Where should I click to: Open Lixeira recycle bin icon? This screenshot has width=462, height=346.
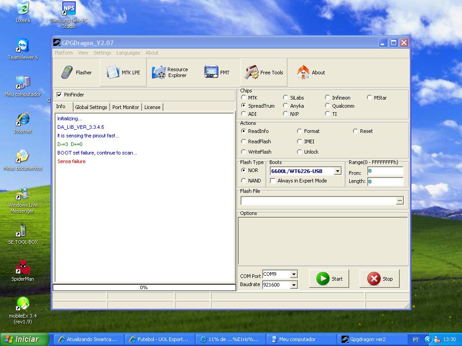coord(23,12)
